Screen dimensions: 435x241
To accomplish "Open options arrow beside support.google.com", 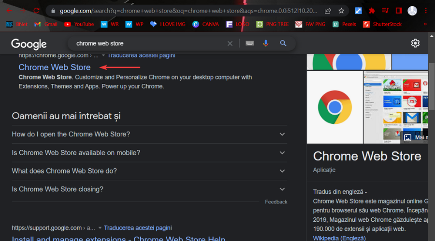I will point(100,228).
